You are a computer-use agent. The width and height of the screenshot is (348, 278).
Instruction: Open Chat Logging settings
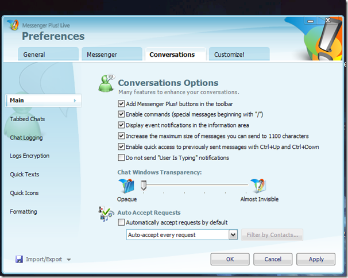(26, 138)
